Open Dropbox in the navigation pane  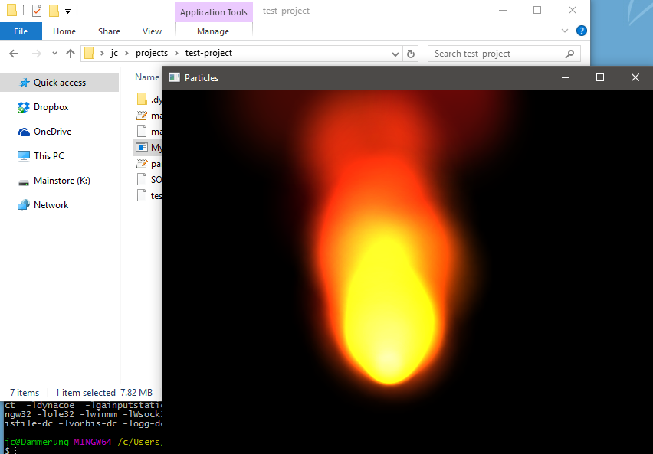[x=51, y=107]
